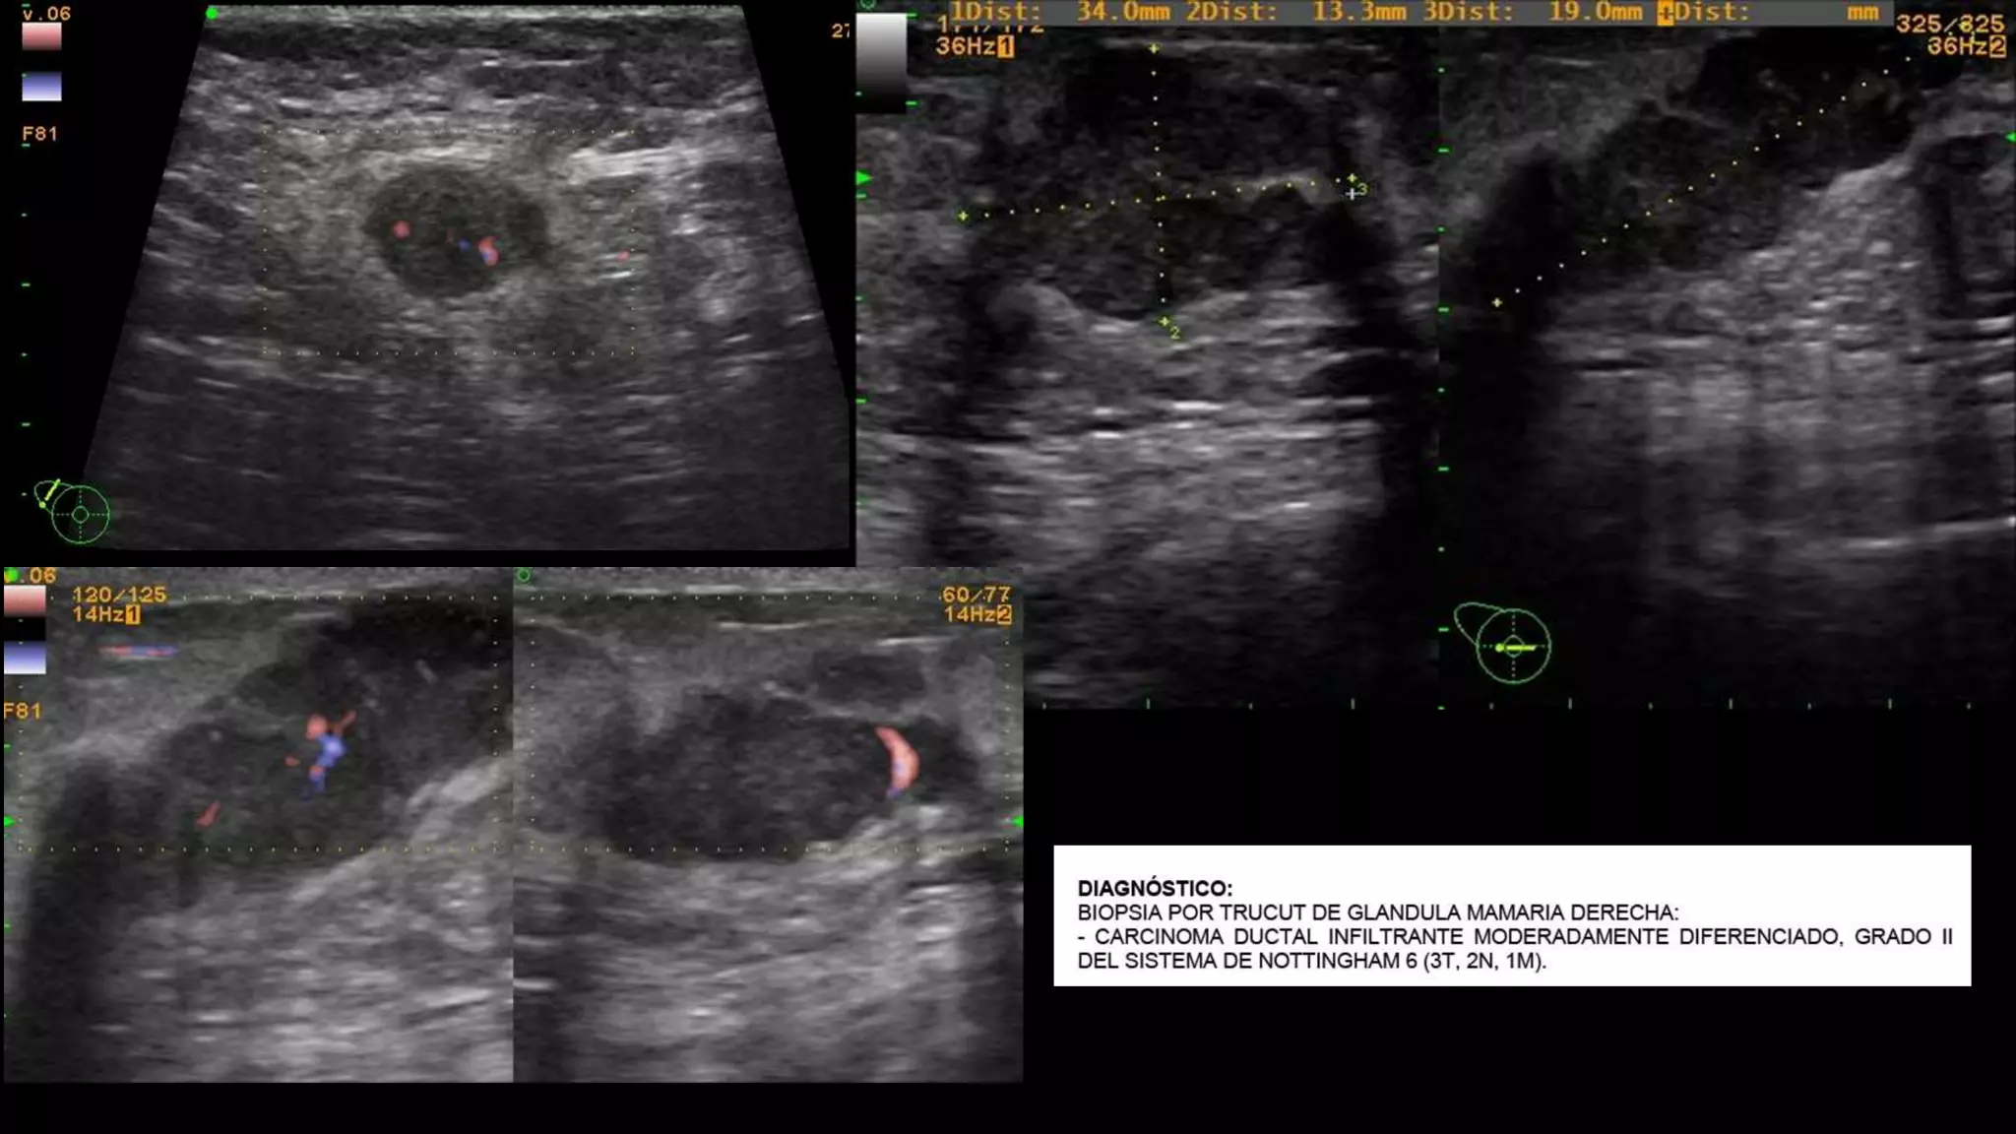
Task: Click the green focus triangle beside grayscale bar
Action: point(864,178)
